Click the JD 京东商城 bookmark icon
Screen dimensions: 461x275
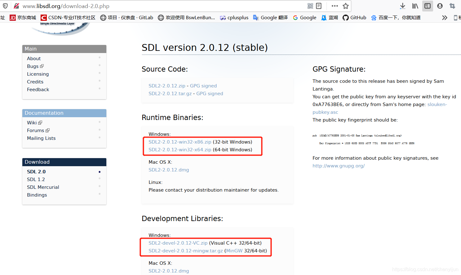coord(13,17)
